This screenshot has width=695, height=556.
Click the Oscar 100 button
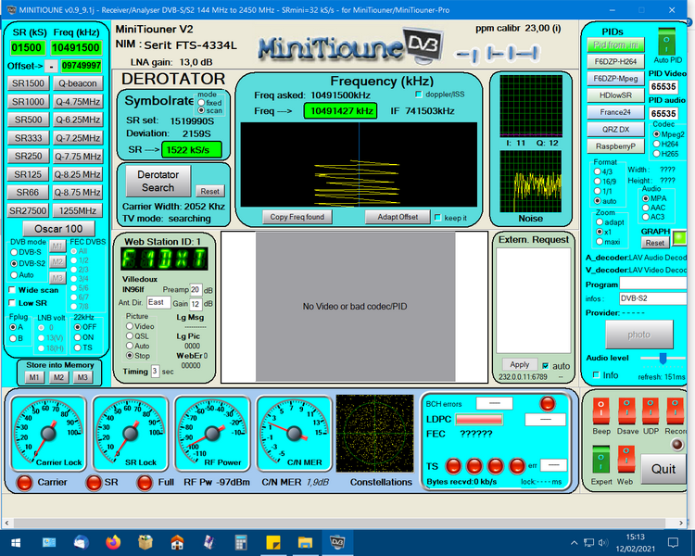58,229
